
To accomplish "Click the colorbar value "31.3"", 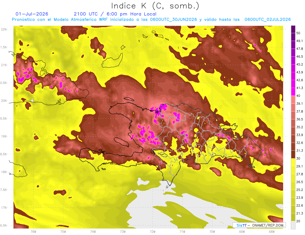I will coord(300,151).
